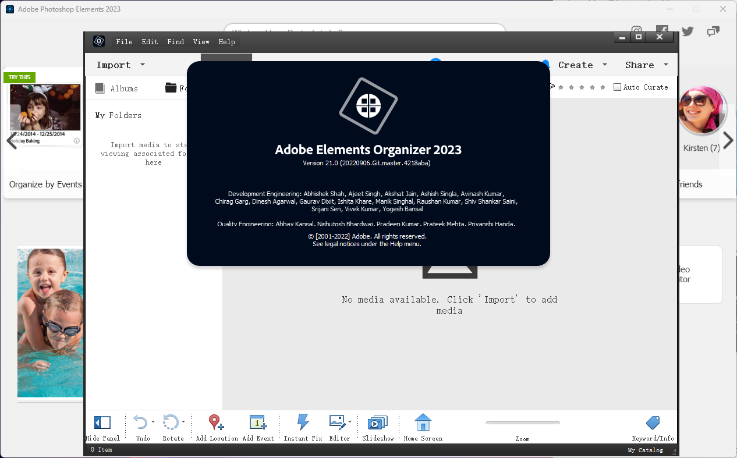Click "My Catalog" in the status bar

coord(645,450)
